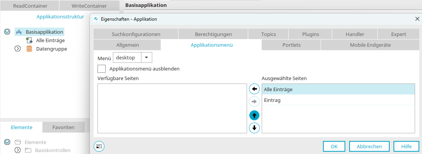The image size is (422, 154).
Task: Click the Basisapplikation application icon in tree
Action: 18,32
